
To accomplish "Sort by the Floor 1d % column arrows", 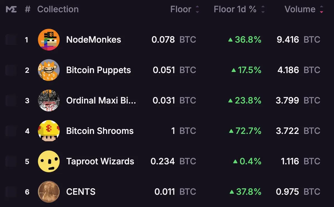I will click(x=263, y=9).
